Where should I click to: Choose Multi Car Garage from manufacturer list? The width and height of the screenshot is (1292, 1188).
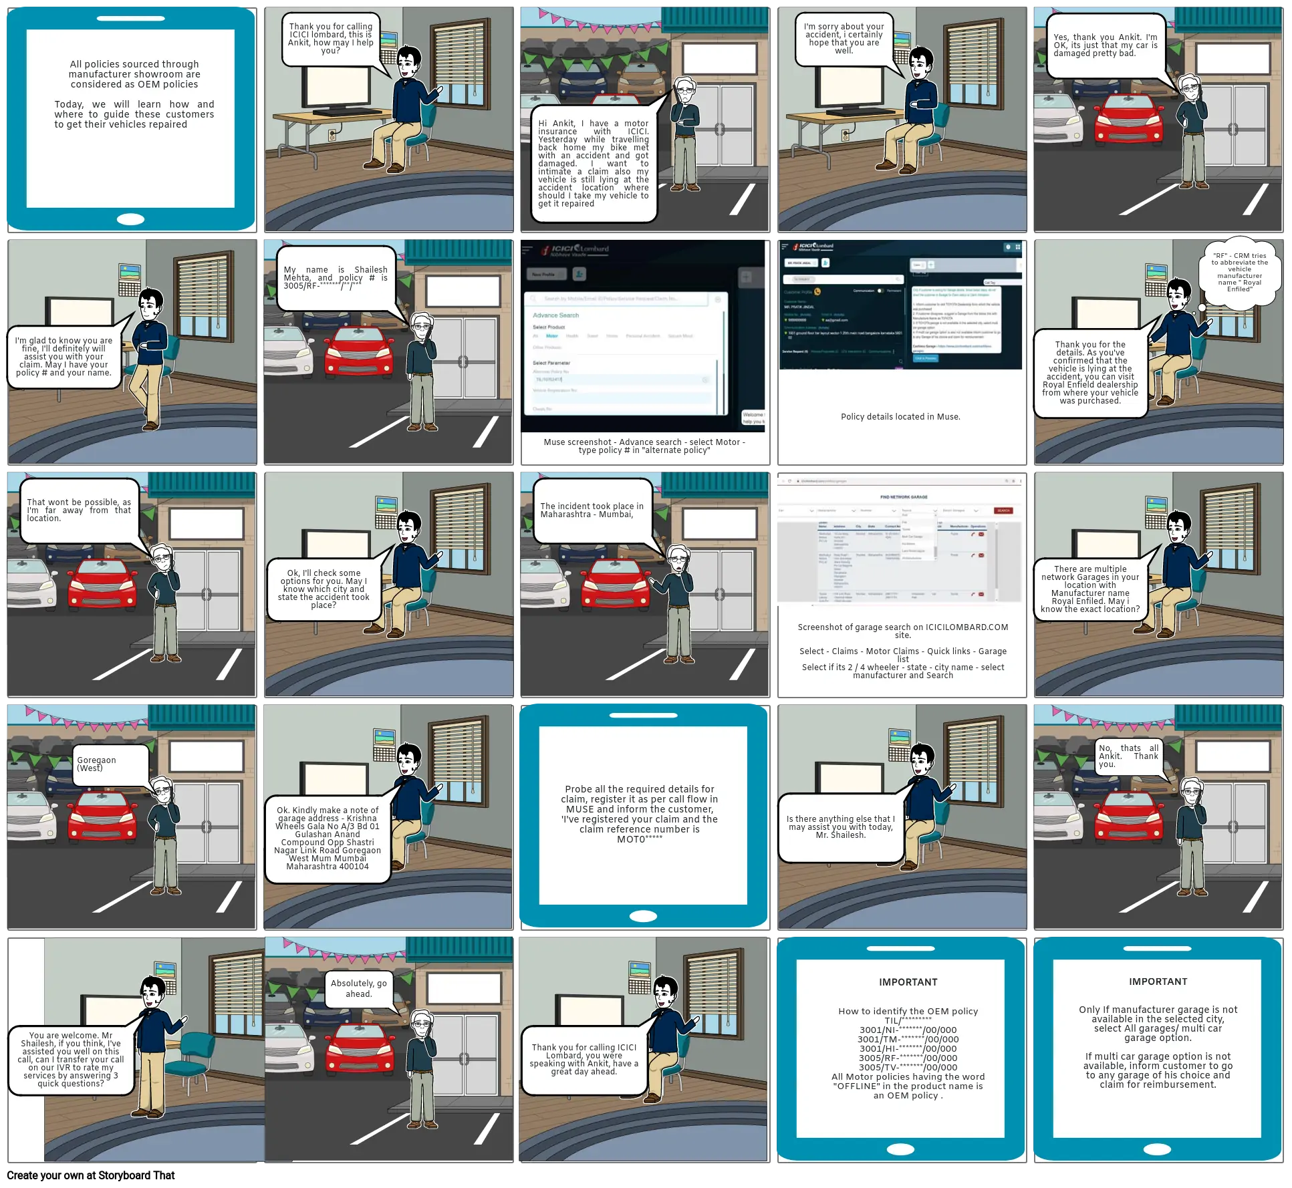click(912, 537)
